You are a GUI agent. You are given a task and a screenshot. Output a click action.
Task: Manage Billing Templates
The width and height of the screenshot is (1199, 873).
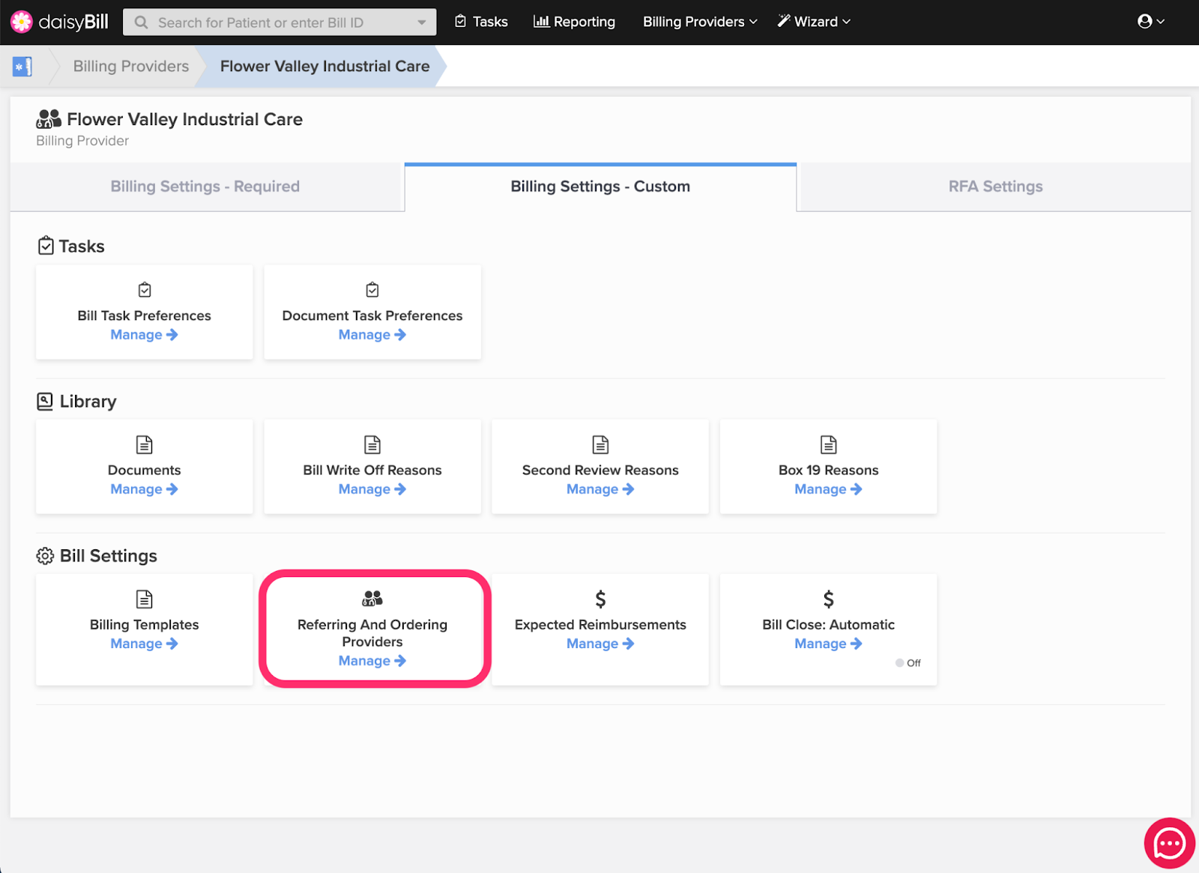coord(145,644)
